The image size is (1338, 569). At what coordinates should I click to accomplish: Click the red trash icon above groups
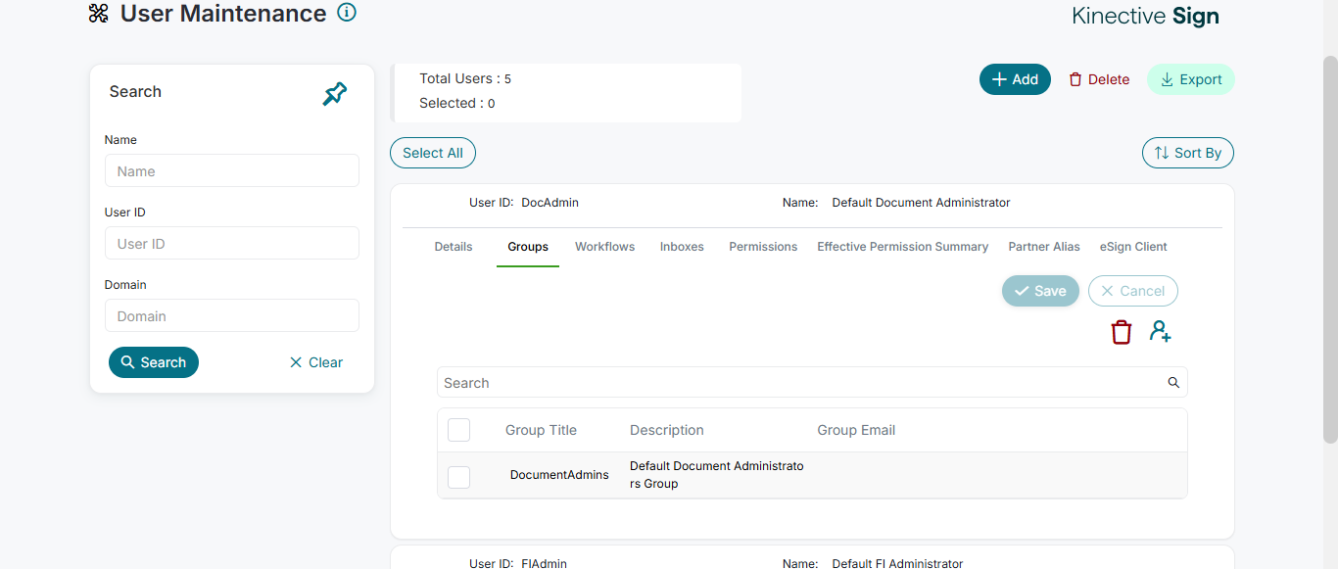[1122, 333]
